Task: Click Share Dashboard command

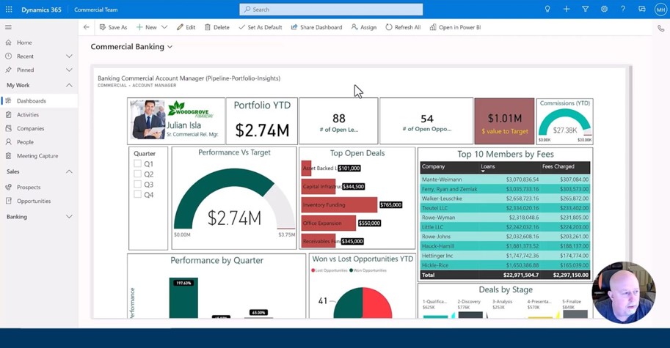Action: [316, 27]
